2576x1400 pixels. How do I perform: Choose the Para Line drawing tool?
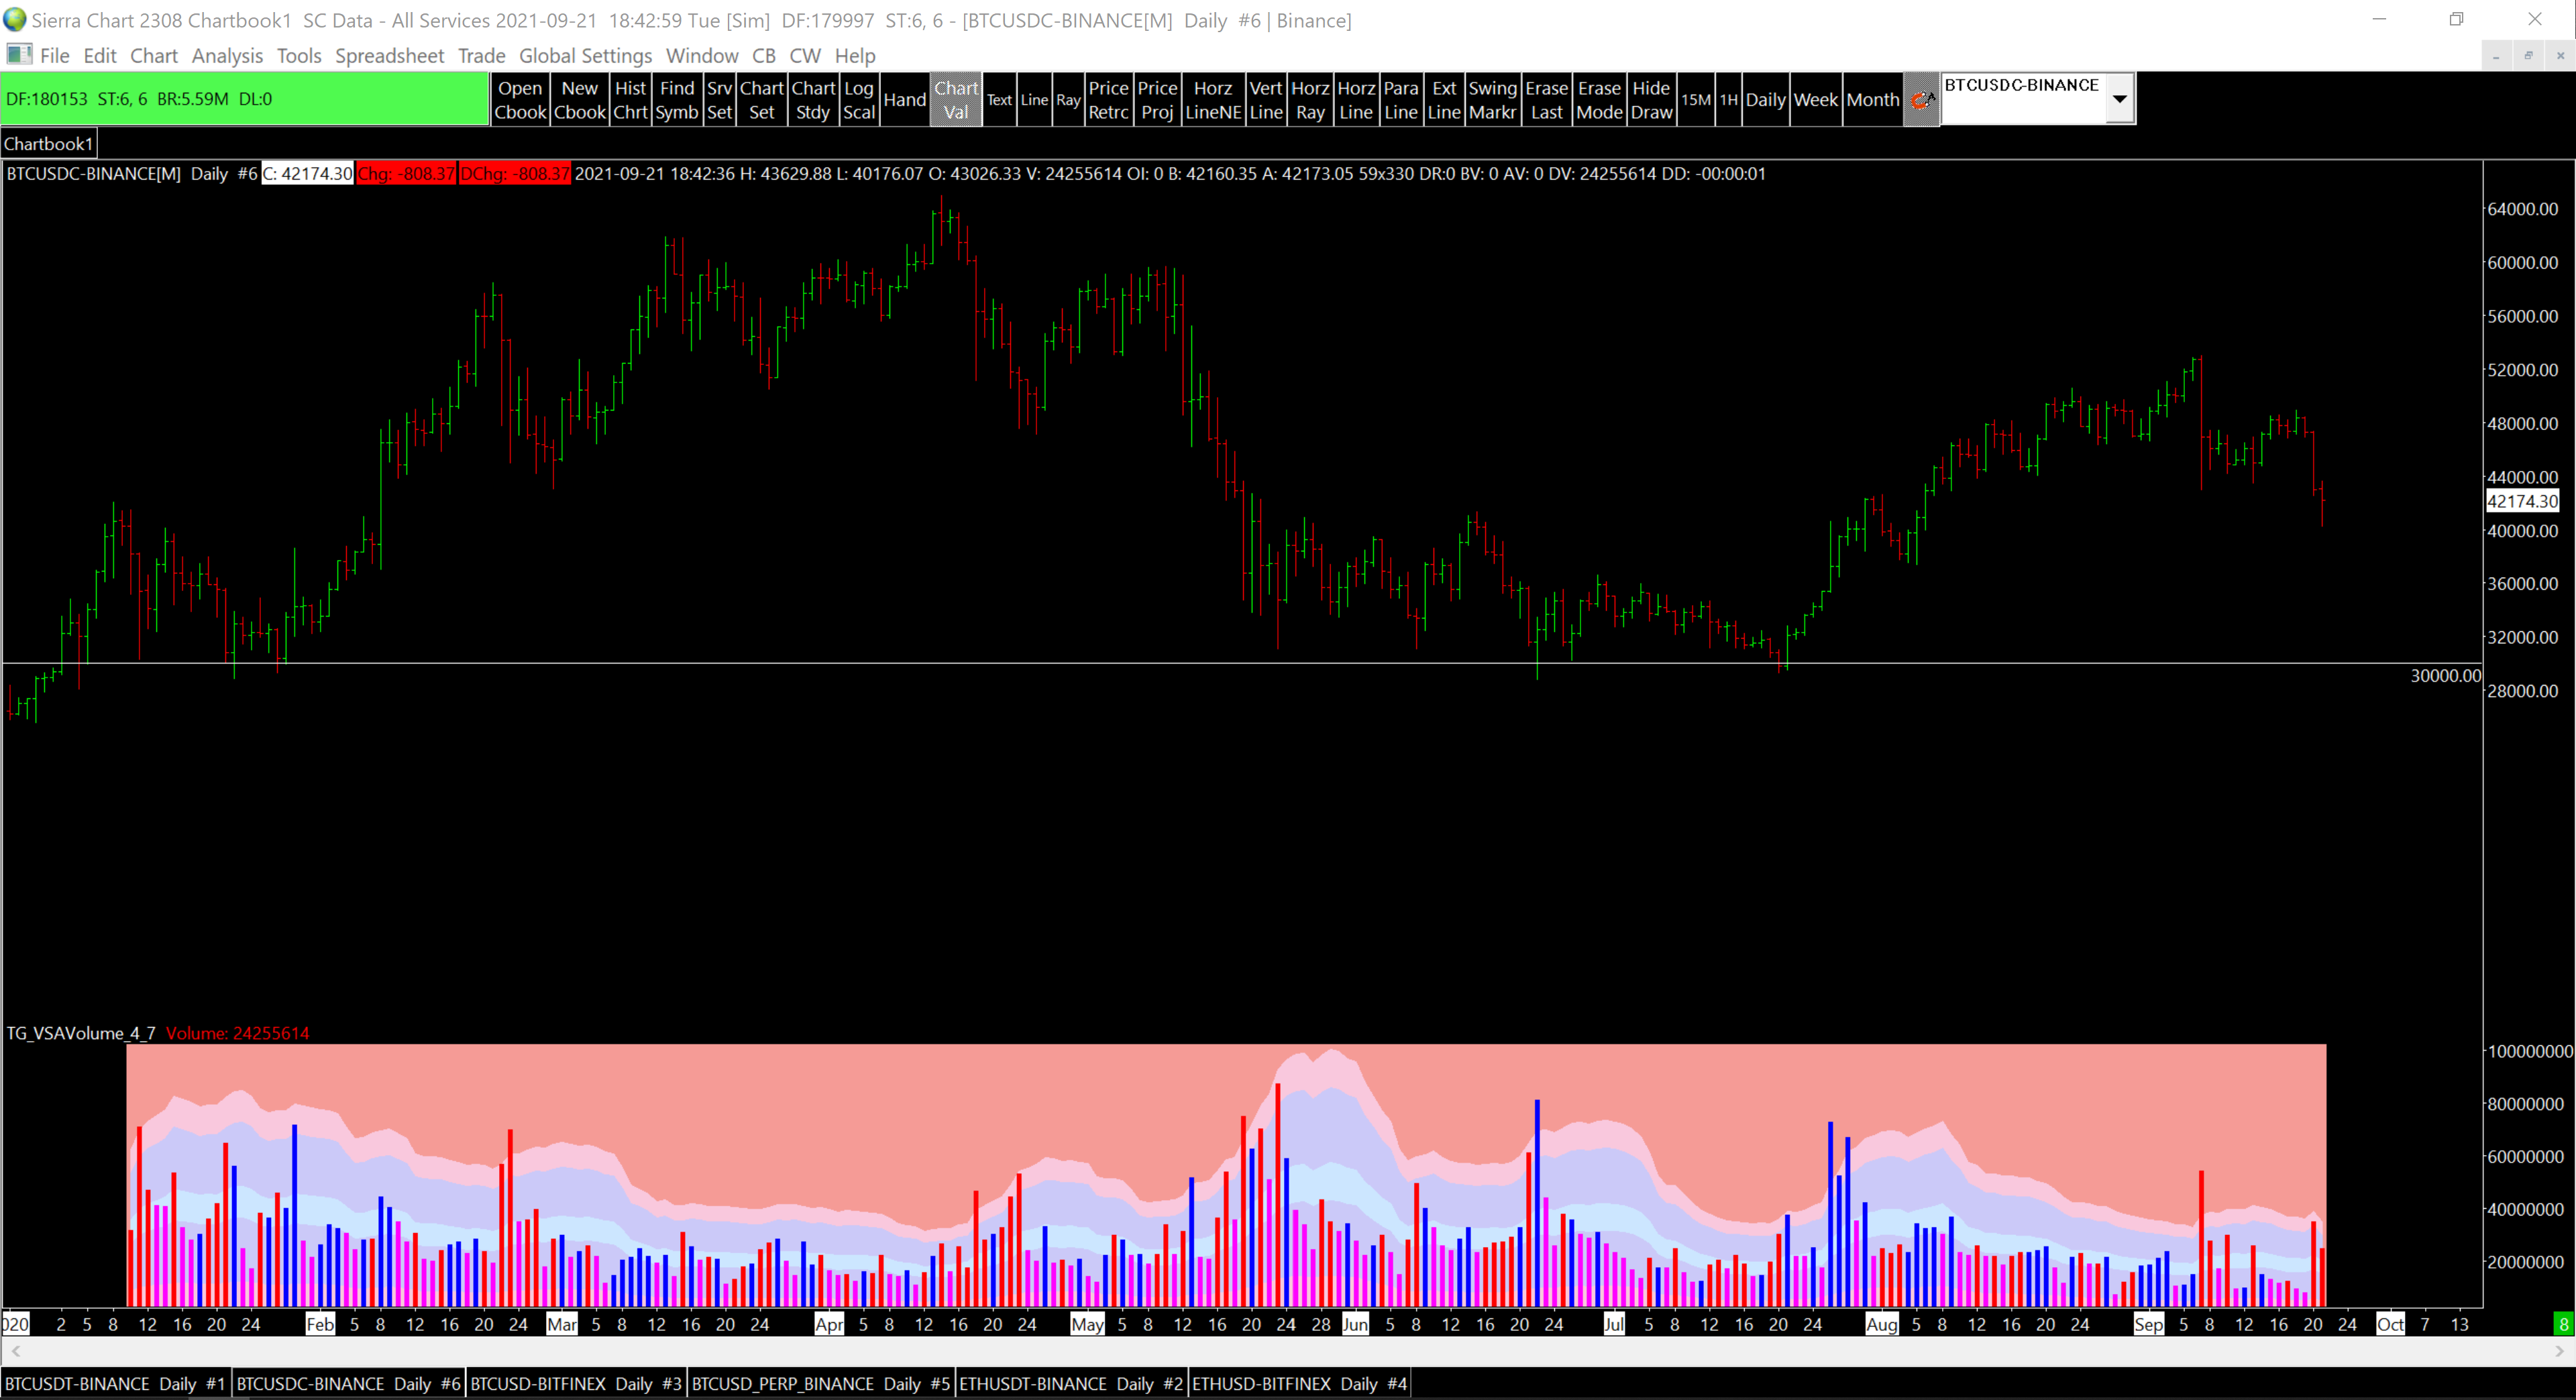[x=1400, y=99]
